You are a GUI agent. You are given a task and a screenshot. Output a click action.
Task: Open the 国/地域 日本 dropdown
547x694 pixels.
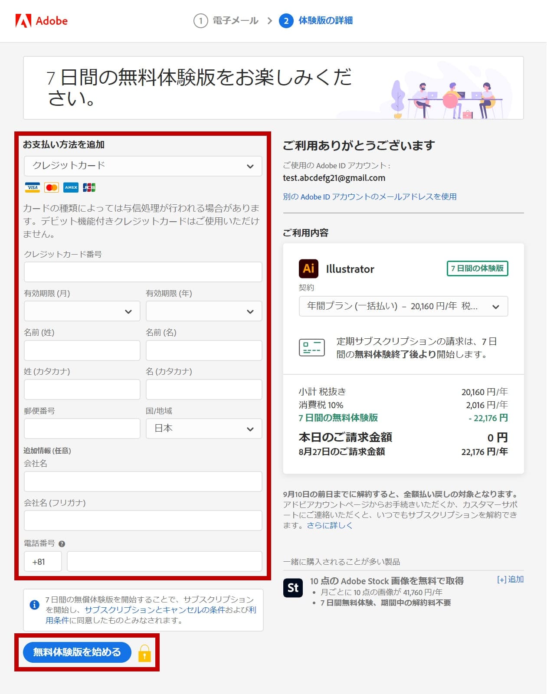click(x=204, y=429)
